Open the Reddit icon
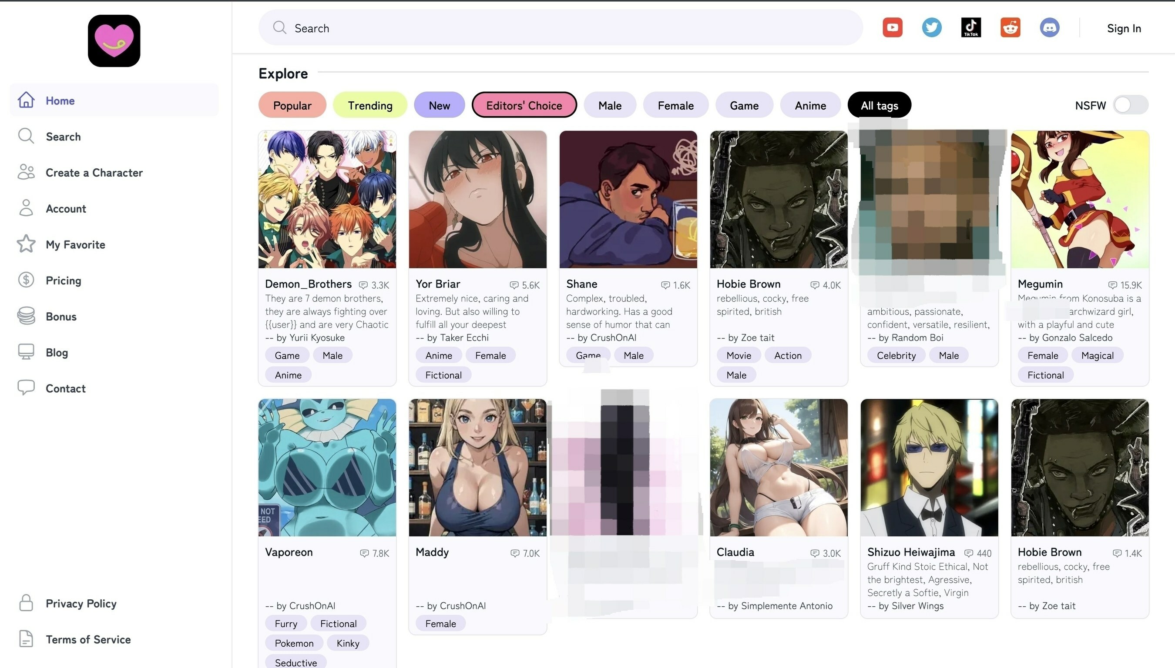This screenshot has width=1175, height=668. click(x=1010, y=27)
